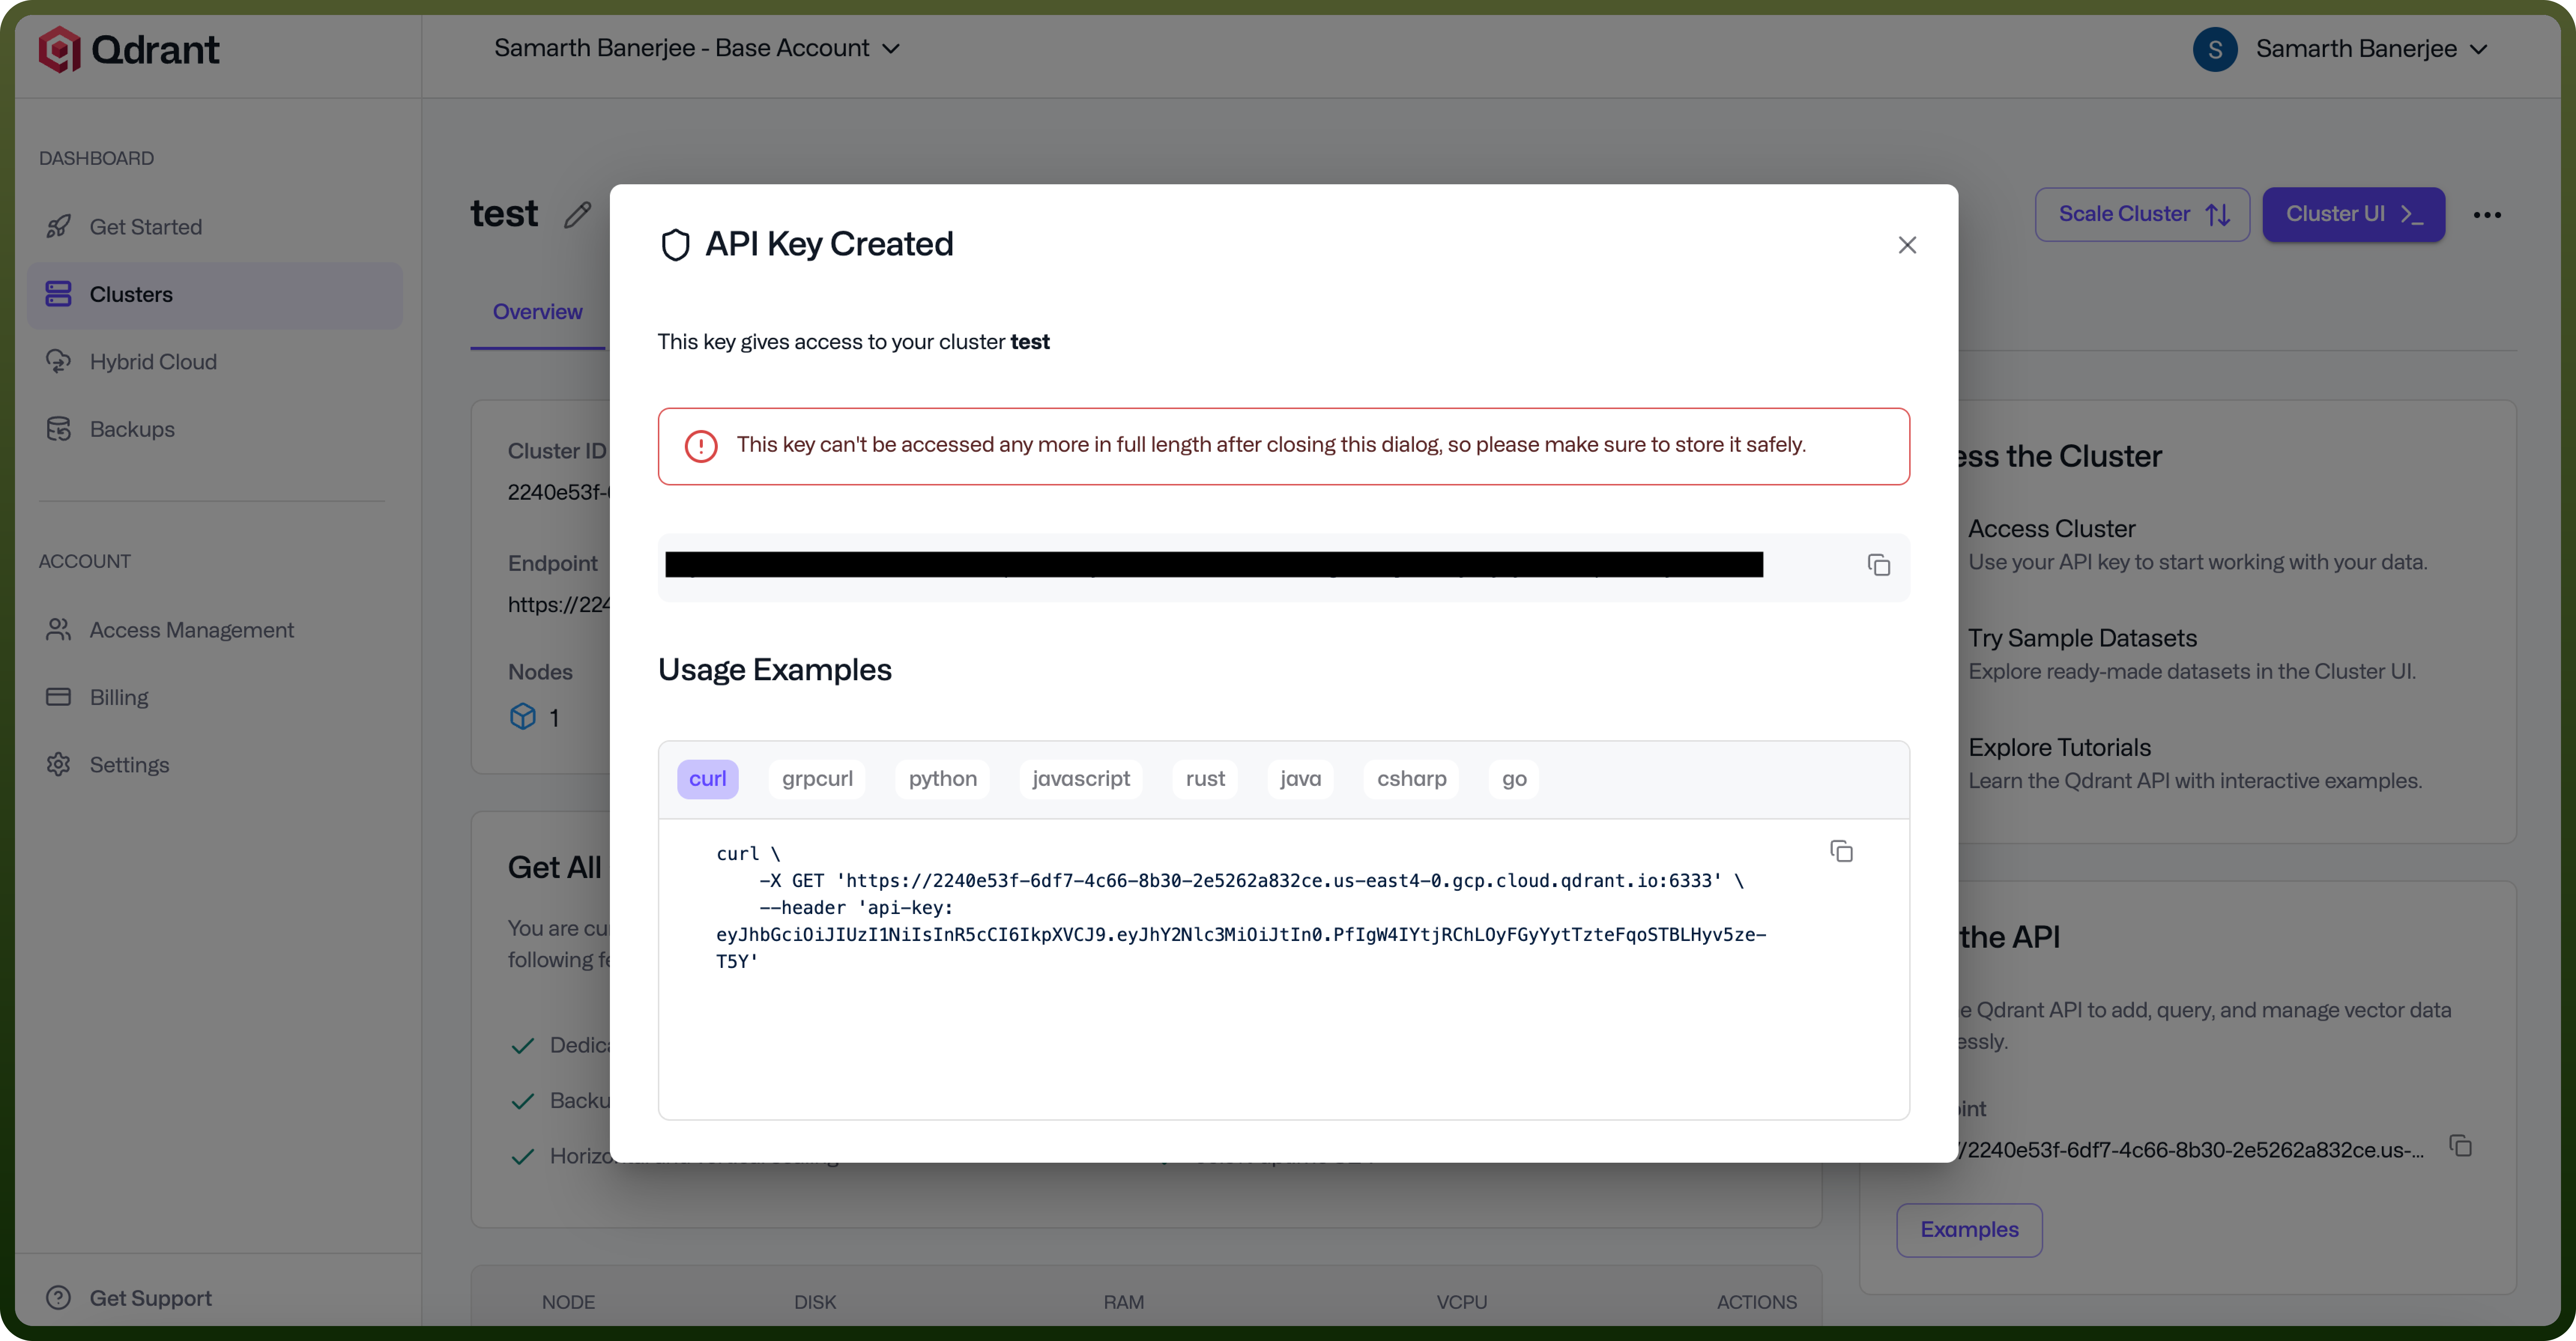The image size is (2576, 1341).
Task: Click the curl code snippet text
Action: tap(1241, 908)
